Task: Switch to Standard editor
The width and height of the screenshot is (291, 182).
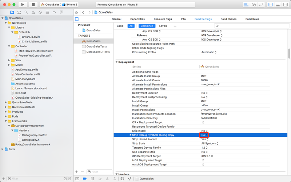Action: (x=246, y=5)
